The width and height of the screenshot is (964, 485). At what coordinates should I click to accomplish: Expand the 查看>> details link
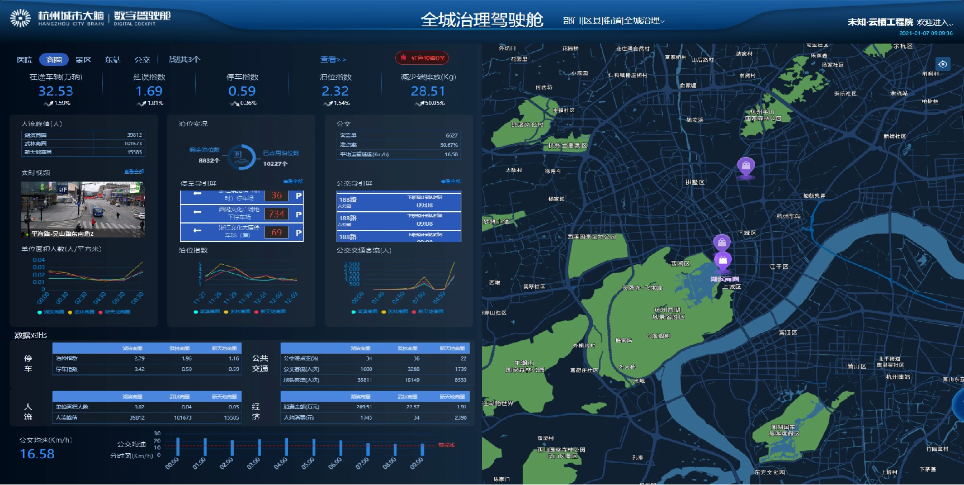[333, 59]
